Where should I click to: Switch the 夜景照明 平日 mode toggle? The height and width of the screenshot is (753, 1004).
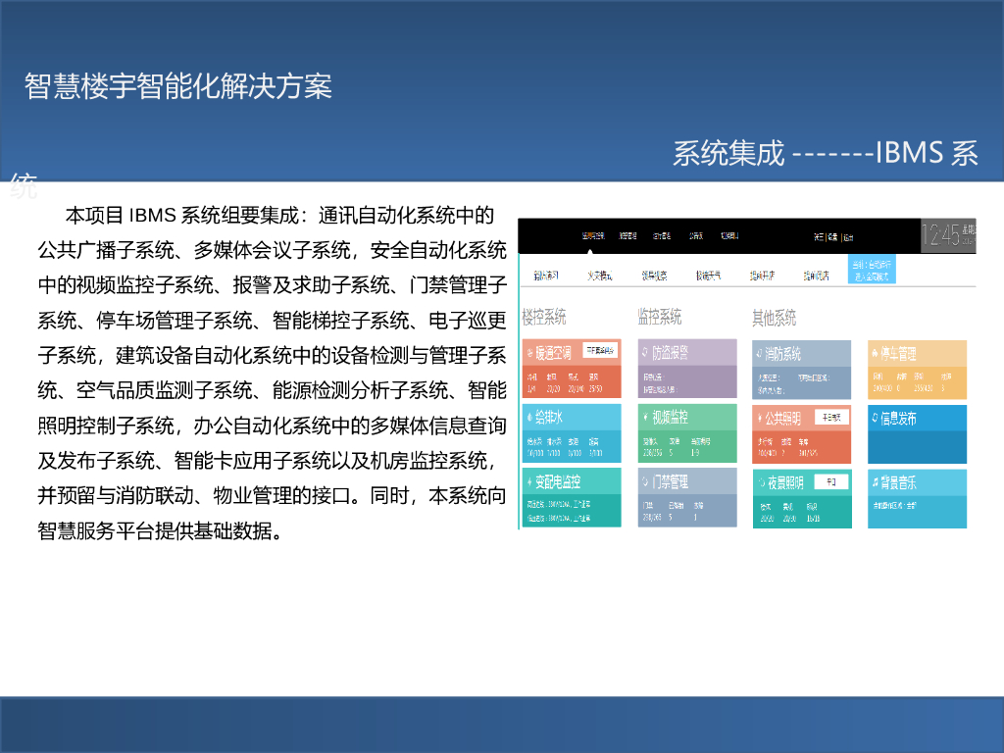click(831, 480)
